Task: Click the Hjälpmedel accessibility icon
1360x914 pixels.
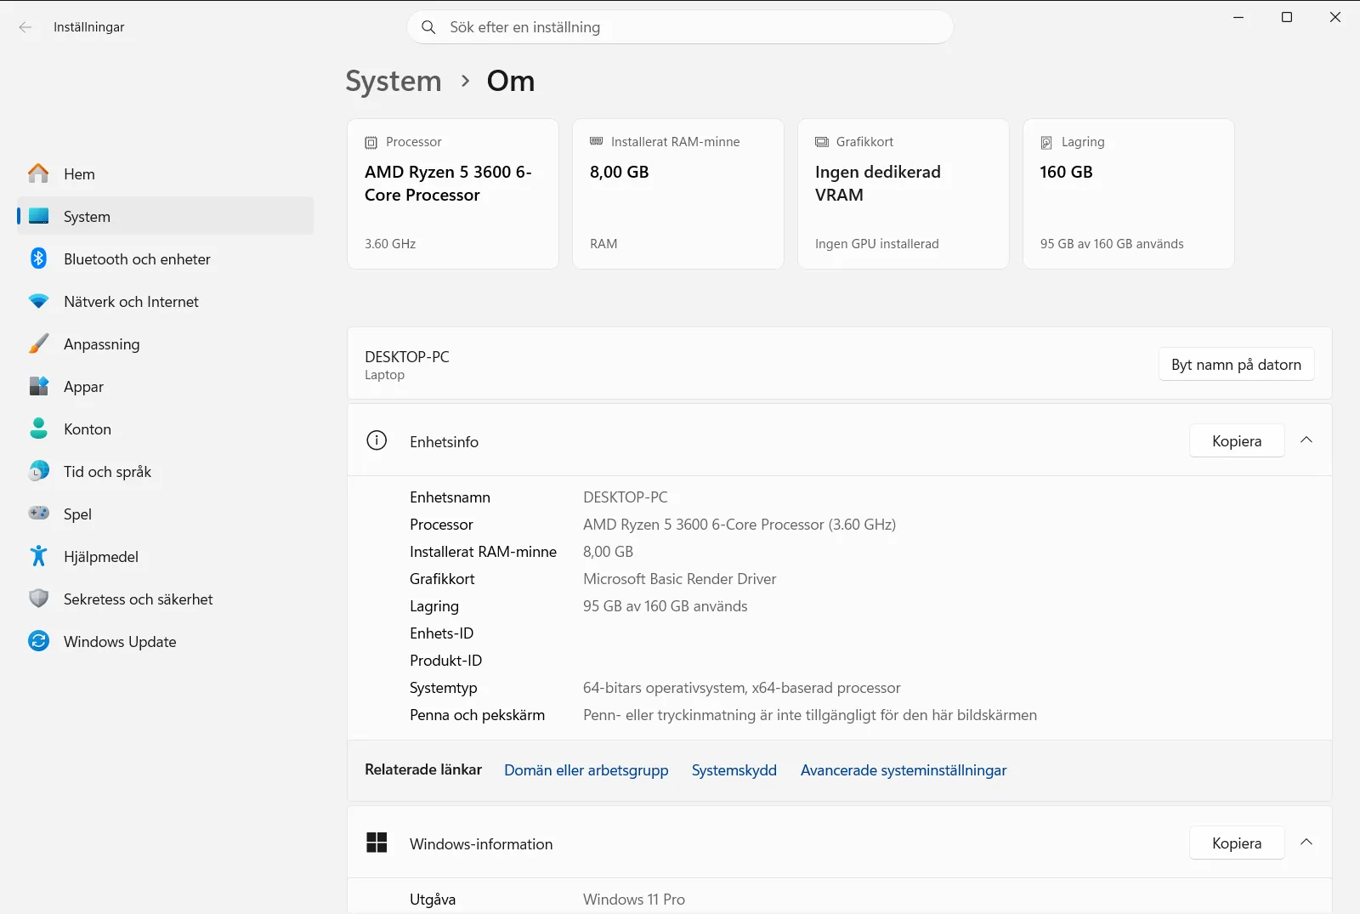Action: [x=38, y=556]
